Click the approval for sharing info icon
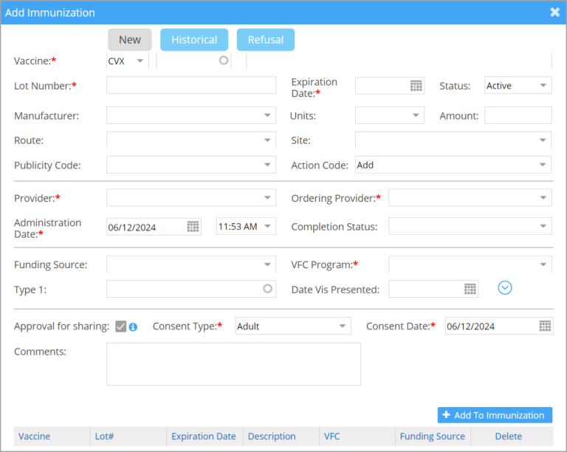Viewport: 567px width, 452px height. click(133, 327)
